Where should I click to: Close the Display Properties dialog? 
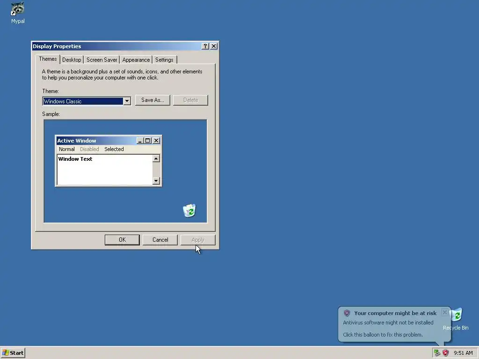[214, 46]
